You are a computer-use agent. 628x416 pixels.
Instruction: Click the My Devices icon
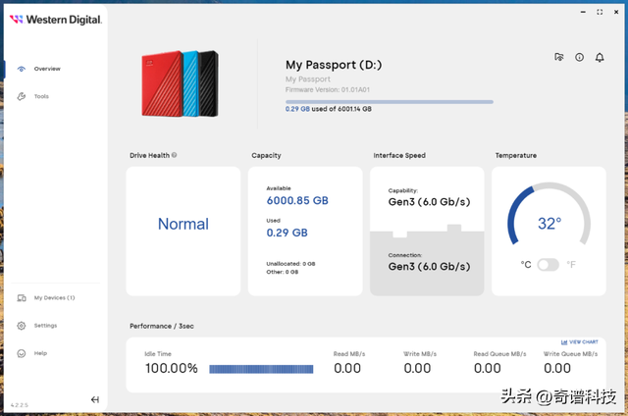[22, 297]
